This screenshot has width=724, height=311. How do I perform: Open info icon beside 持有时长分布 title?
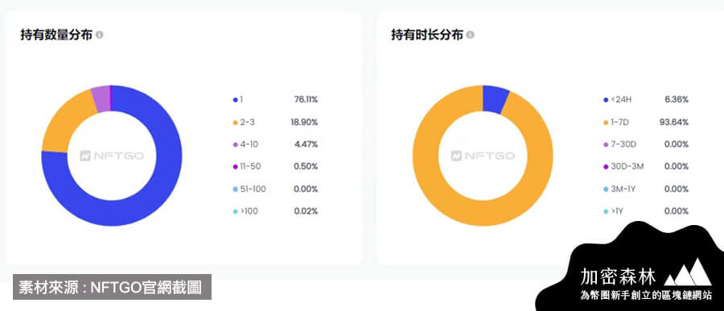click(x=470, y=35)
